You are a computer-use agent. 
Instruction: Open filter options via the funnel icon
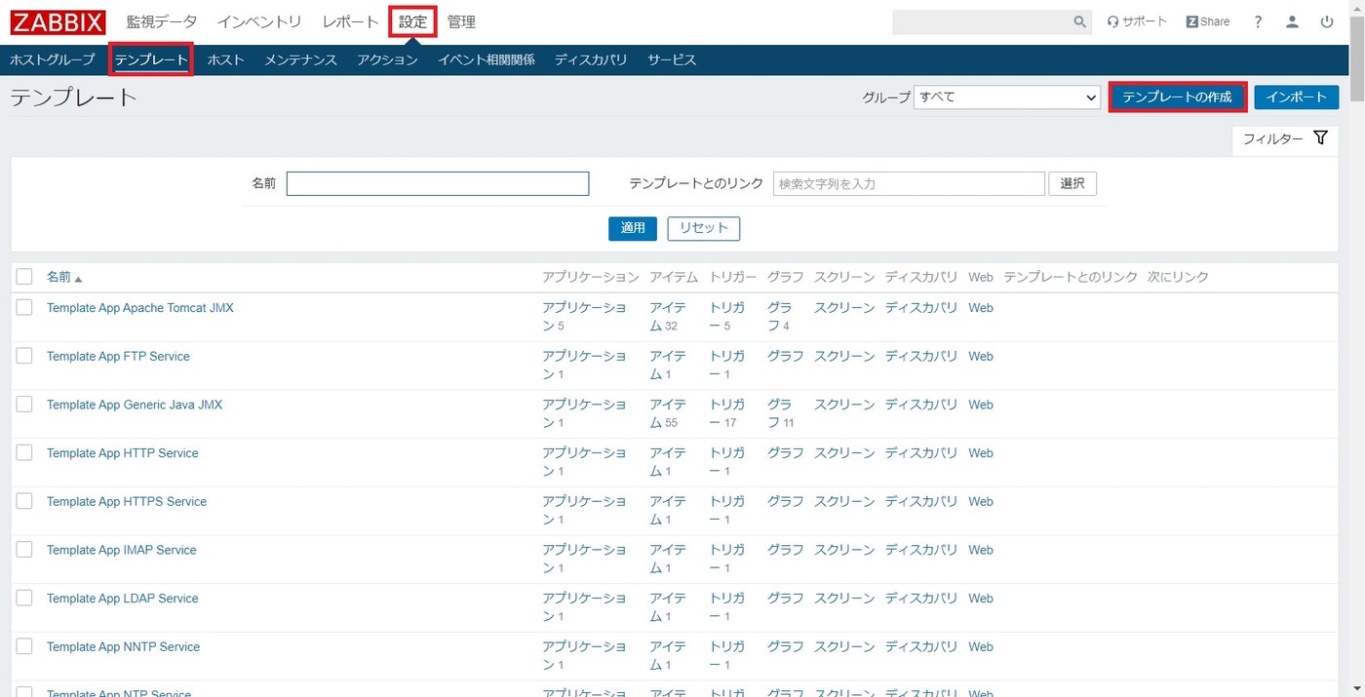tap(1321, 138)
